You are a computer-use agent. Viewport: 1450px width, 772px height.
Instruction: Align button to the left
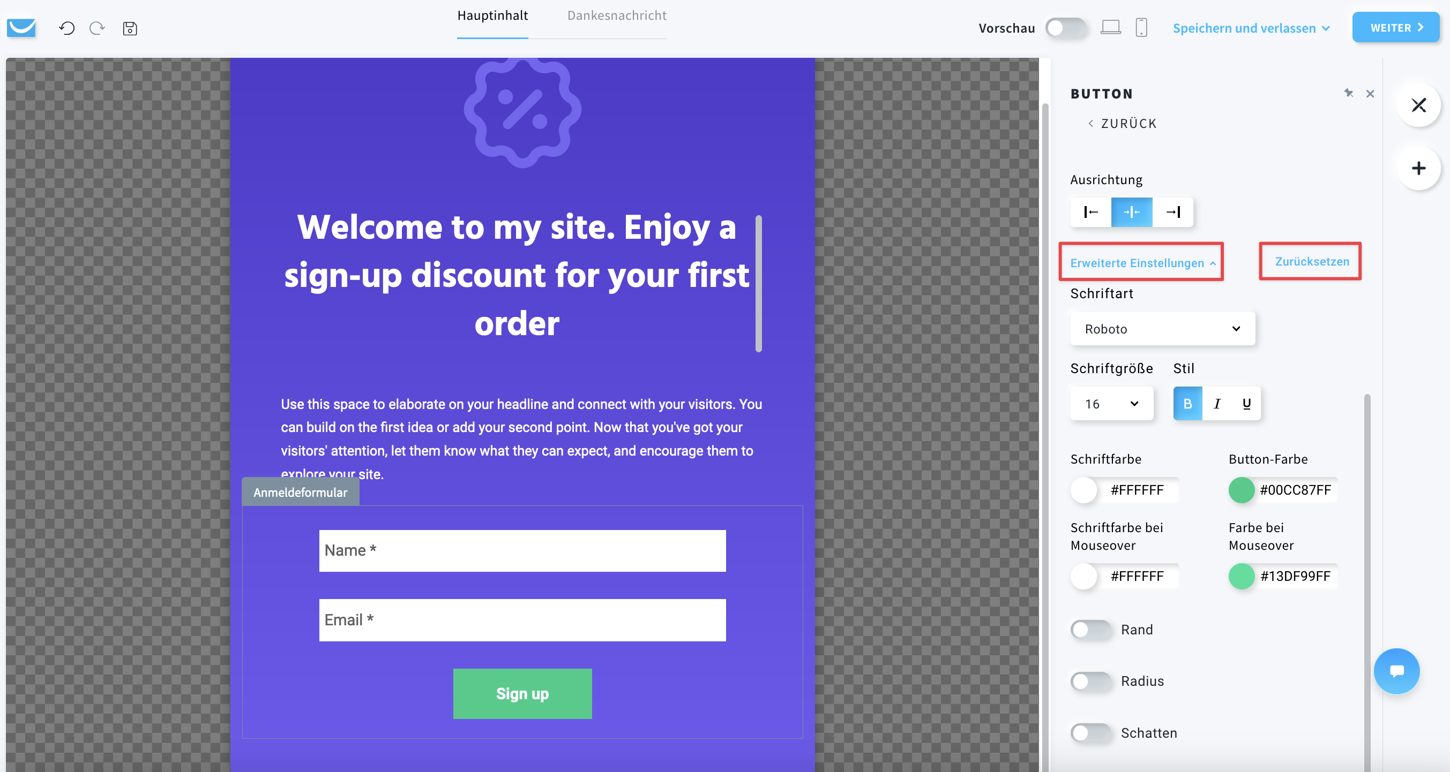pos(1091,212)
